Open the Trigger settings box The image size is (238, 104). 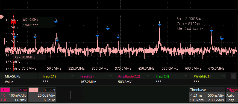[232, 95]
